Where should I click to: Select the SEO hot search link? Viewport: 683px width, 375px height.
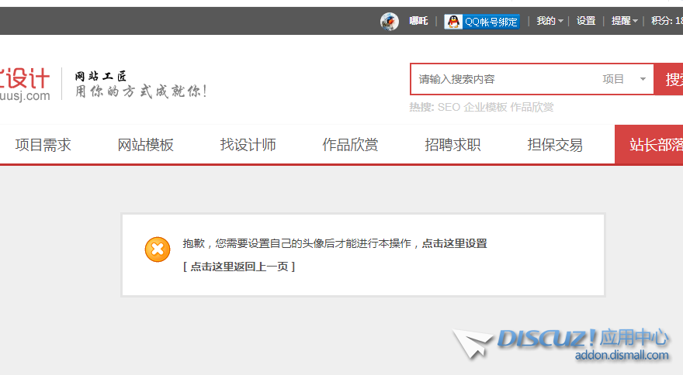click(x=449, y=107)
